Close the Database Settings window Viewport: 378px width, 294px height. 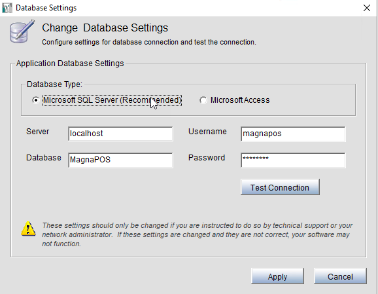(367, 8)
